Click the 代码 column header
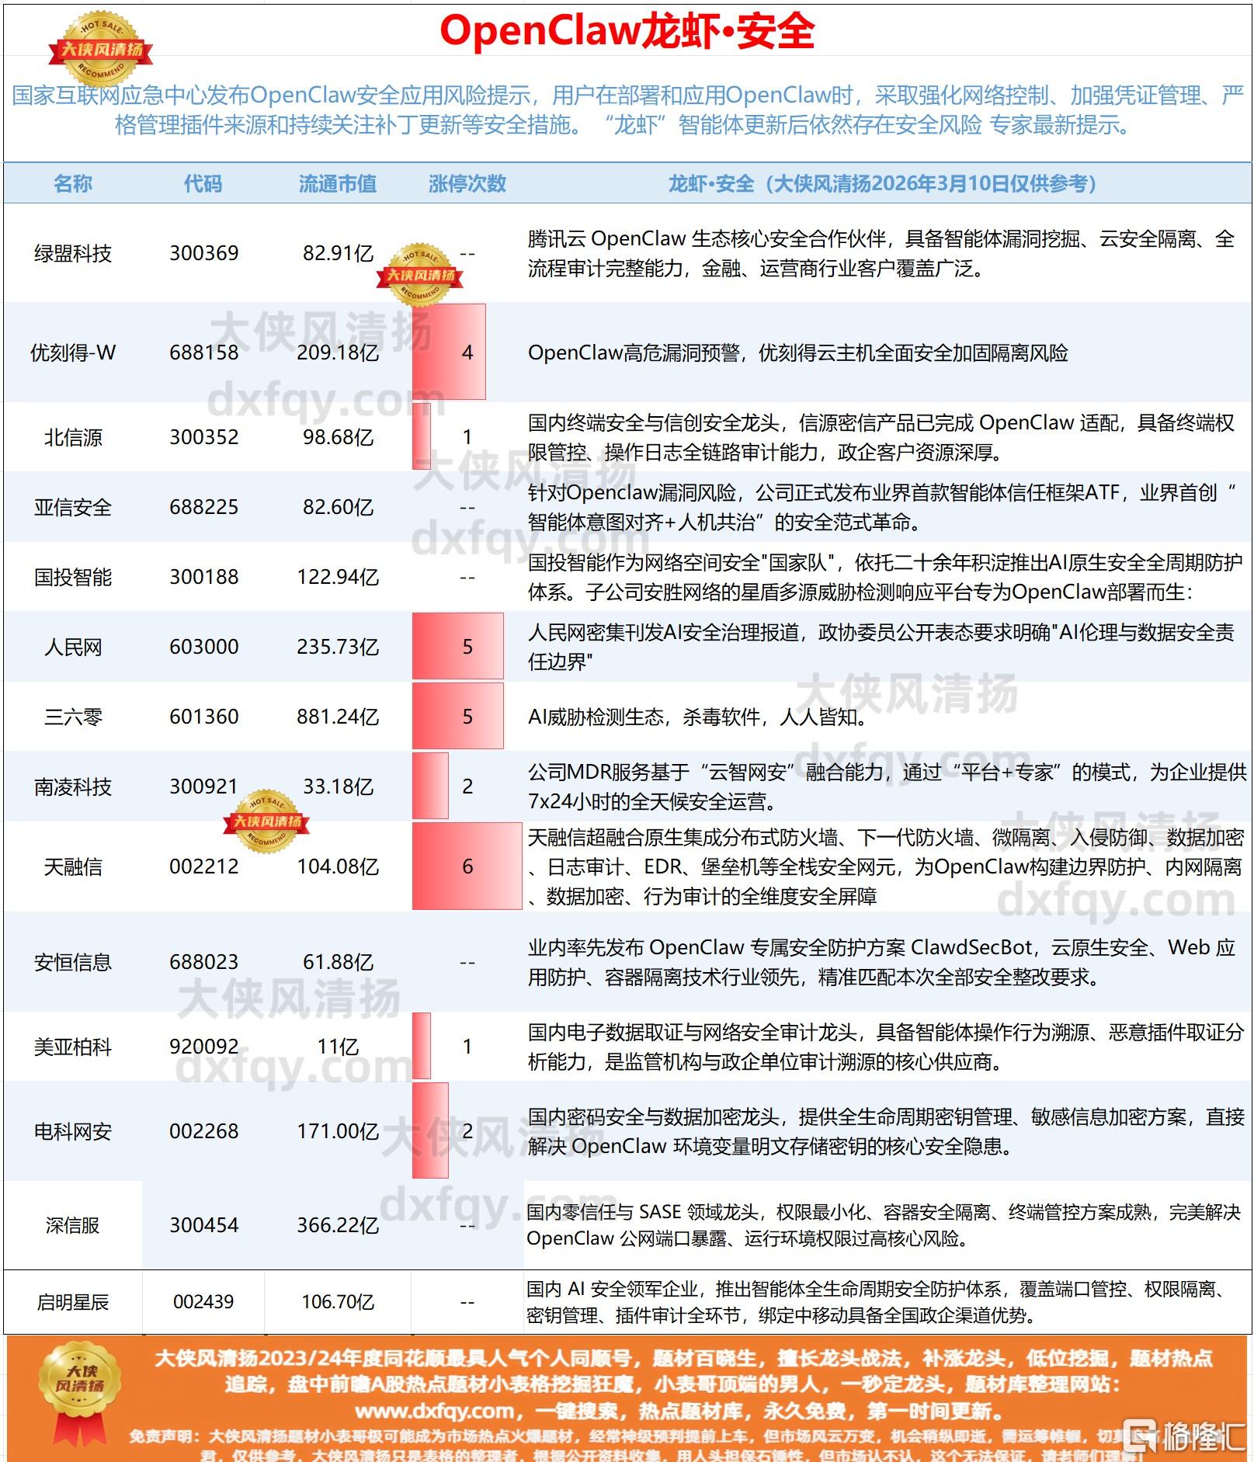The image size is (1254, 1462). pyautogui.click(x=203, y=184)
